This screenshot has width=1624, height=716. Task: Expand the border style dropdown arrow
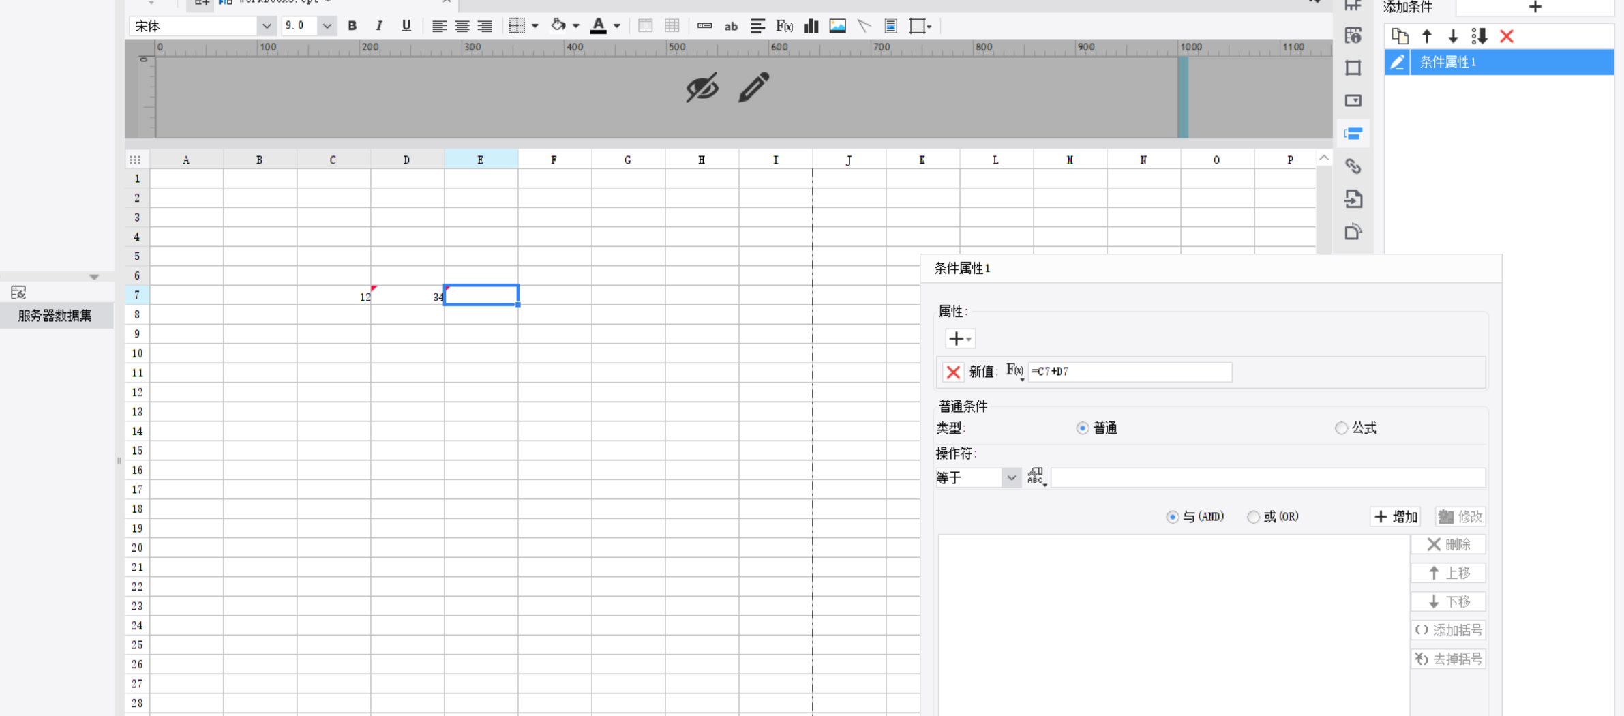coord(535,26)
